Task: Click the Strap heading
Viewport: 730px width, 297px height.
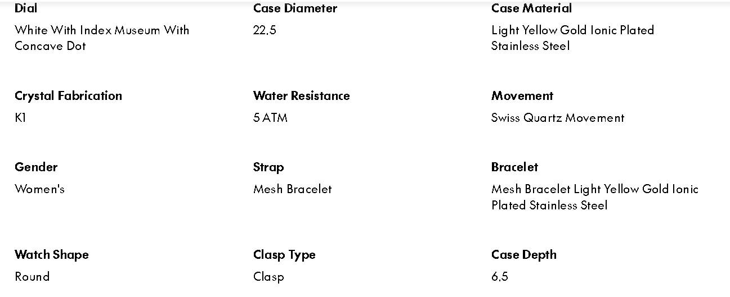Action: pos(268,167)
